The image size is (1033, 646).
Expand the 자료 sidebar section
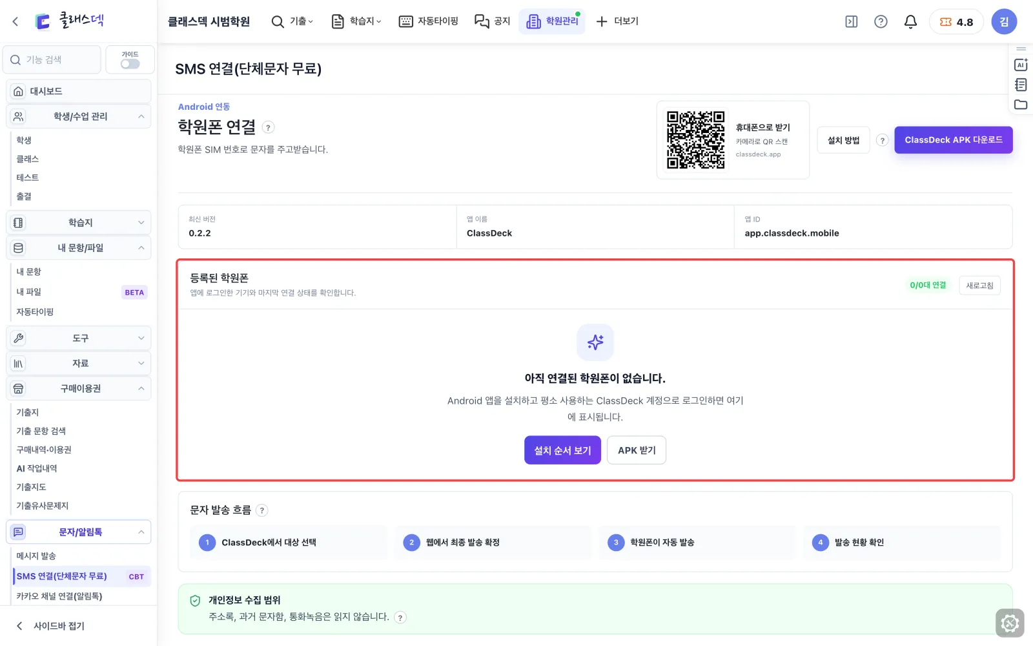click(x=79, y=363)
